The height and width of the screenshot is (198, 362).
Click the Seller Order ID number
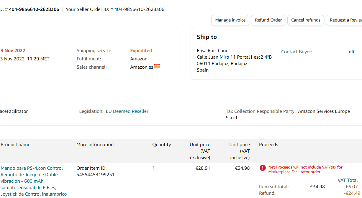point(139,9)
